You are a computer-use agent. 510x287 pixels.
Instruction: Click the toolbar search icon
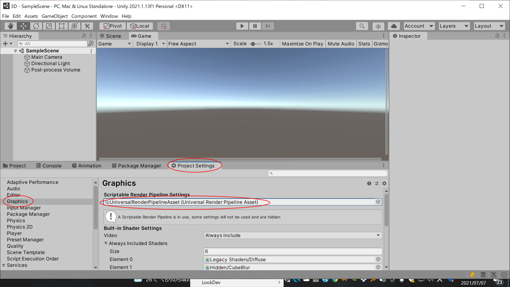362,26
